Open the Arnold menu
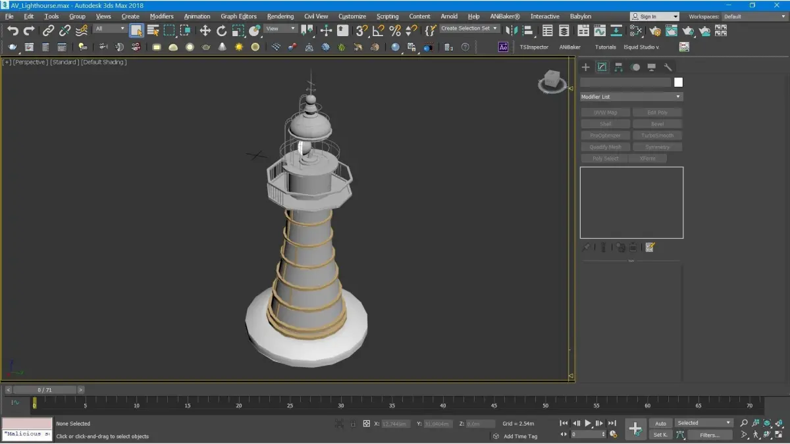The image size is (790, 444). (449, 16)
